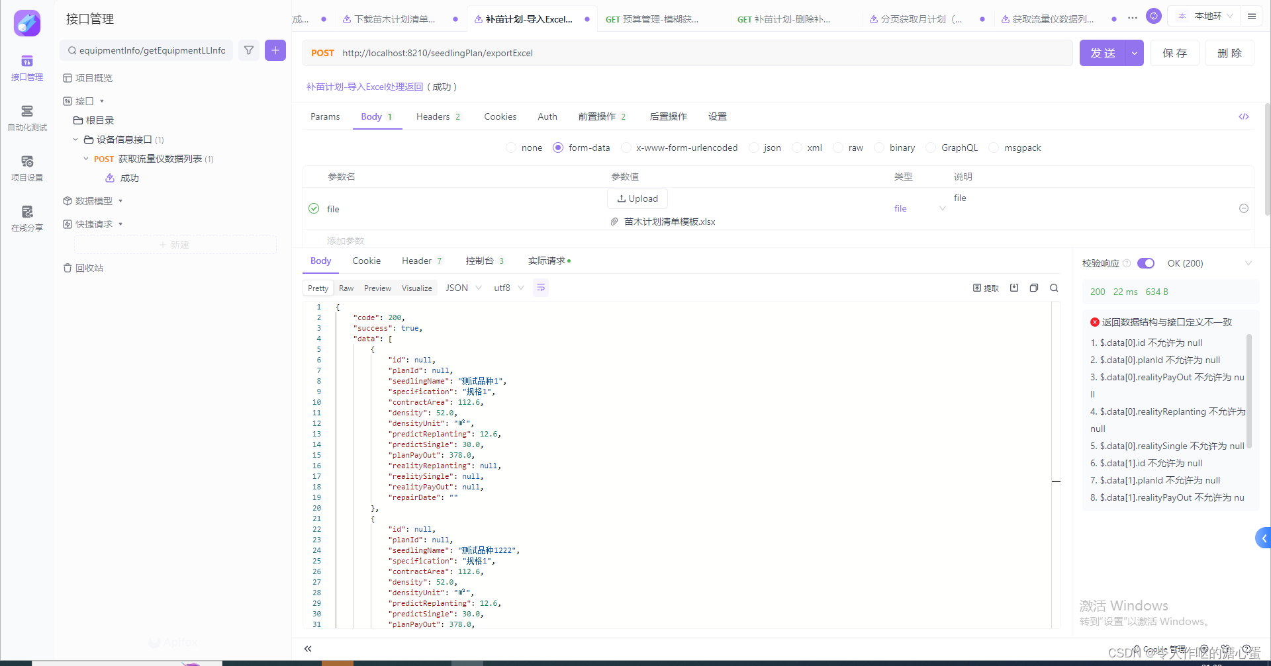Screen dimensions: 1271x666
Task: Search within the response body
Action: coord(1054,288)
